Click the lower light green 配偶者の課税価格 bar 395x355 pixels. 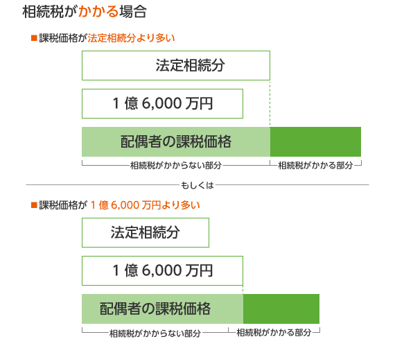coord(162,309)
